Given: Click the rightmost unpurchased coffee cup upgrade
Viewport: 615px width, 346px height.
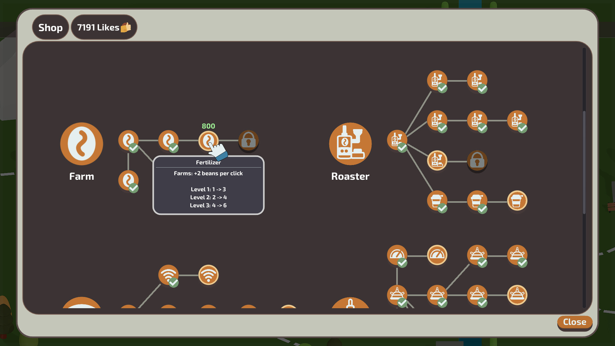Looking at the screenshot, I should (518, 201).
